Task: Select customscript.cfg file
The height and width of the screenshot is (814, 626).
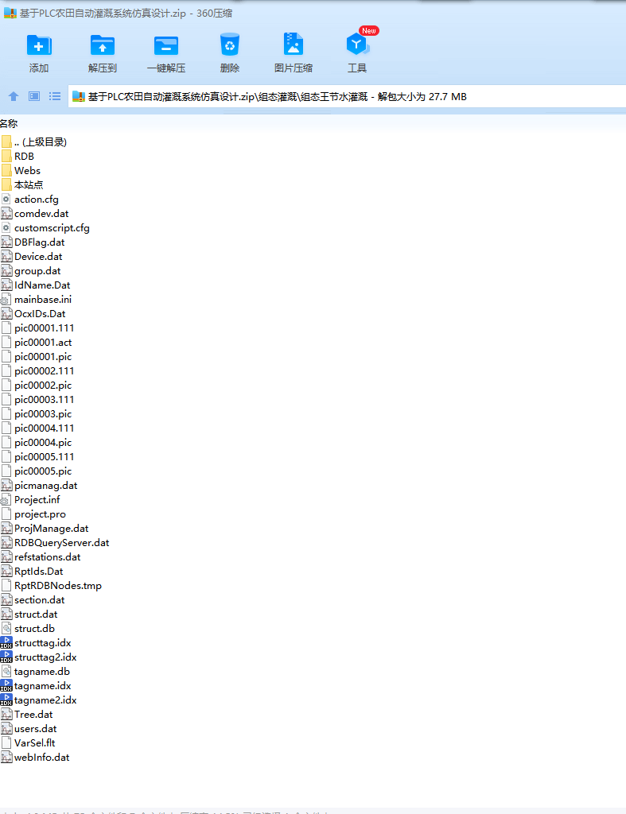Action: point(52,228)
